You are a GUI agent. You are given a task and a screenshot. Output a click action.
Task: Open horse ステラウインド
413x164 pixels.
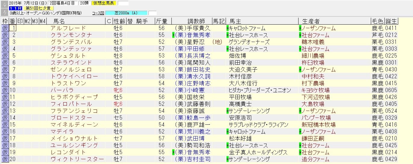71,63
